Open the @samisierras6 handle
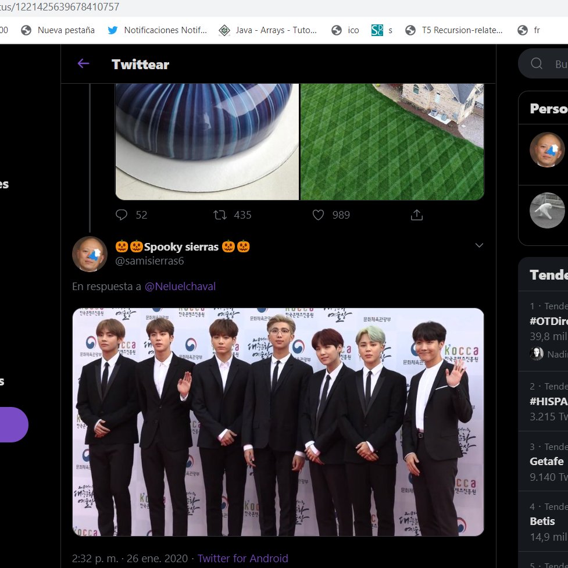This screenshot has width=568, height=568. (x=149, y=261)
